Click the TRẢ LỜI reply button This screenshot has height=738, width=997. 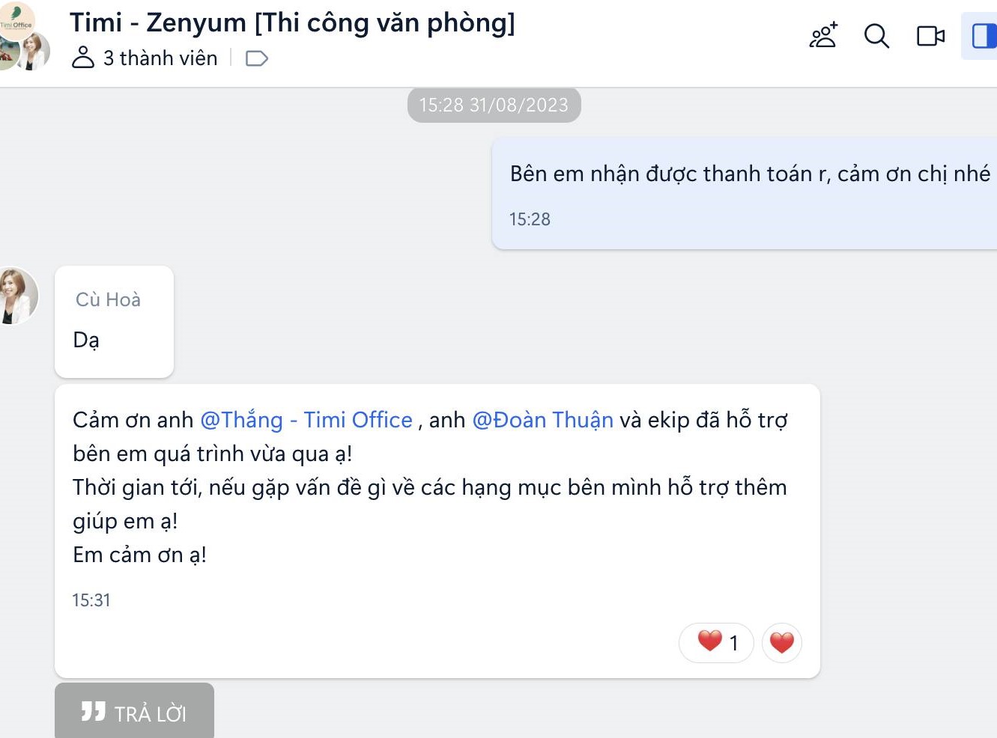coord(134,711)
